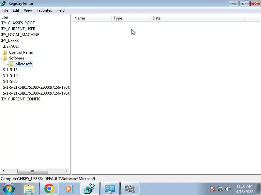261x195 pixels.
Task: Close the Registry Editor window
Action: [x=255, y=3]
